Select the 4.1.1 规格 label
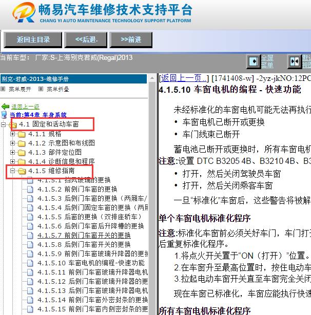Image resolution: width=311 pixels, height=315 pixels. pos(45,134)
